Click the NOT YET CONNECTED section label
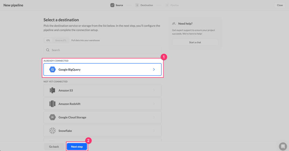Image resolution: width=289 pixels, height=151 pixels. [55, 82]
